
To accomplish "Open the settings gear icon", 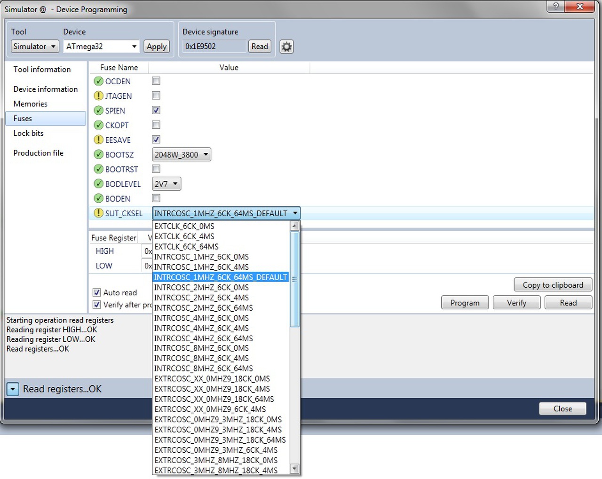I will pyautogui.click(x=286, y=47).
